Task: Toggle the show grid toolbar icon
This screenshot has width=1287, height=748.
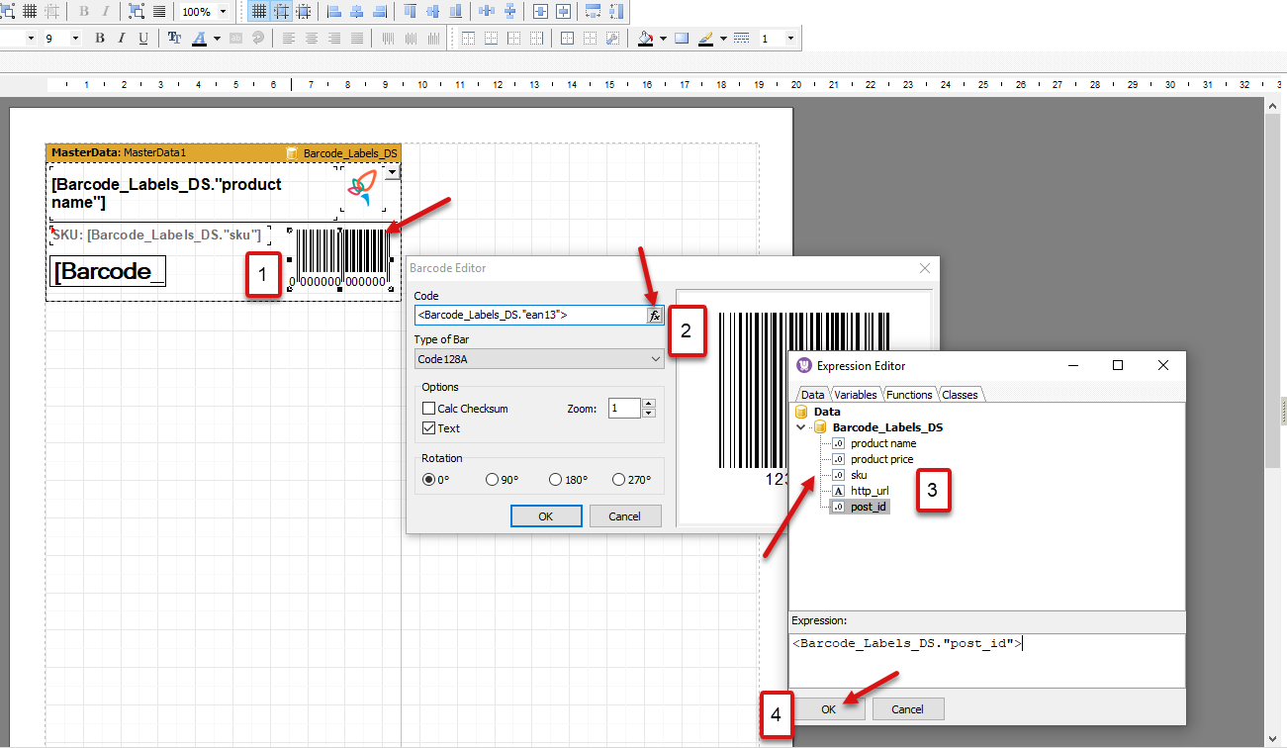Action: (259, 12)
